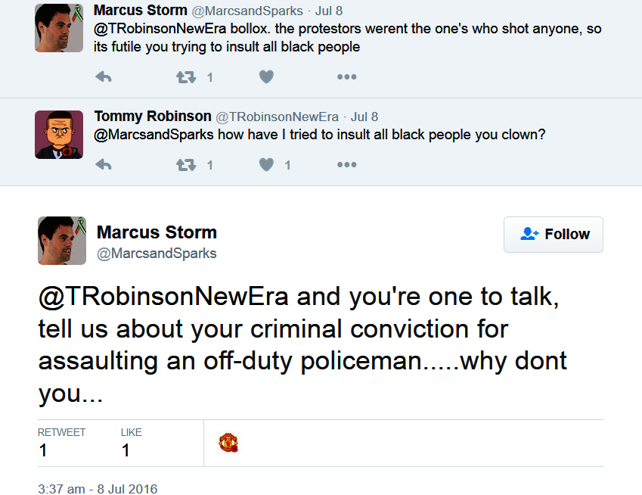Open the @MarcsandSparks handle under main tweet name
642x495 pixels.
pos(157,254)
